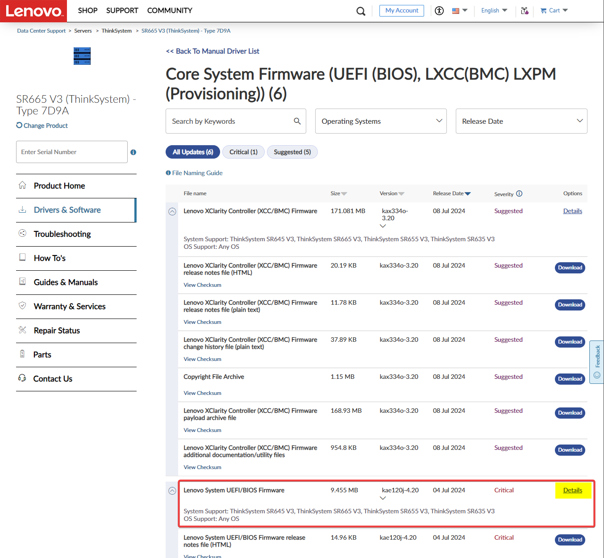Click the Guides & Manuals icon
Viewport: 604px width, 558px height.
tap(22, 281)
